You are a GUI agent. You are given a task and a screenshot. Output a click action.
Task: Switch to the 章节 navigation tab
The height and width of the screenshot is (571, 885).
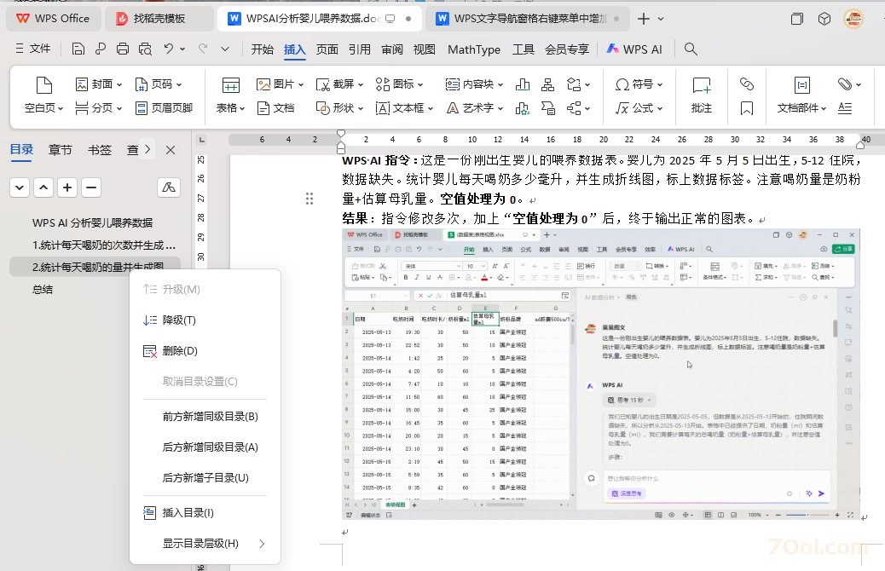pyautogui.click(x=60, y=149)
